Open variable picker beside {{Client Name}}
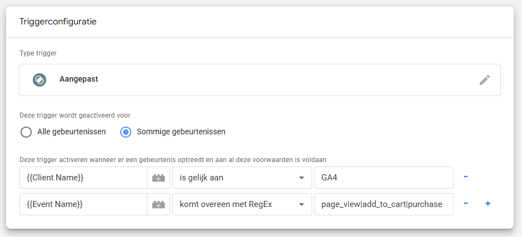 click(x=158, y=178)
